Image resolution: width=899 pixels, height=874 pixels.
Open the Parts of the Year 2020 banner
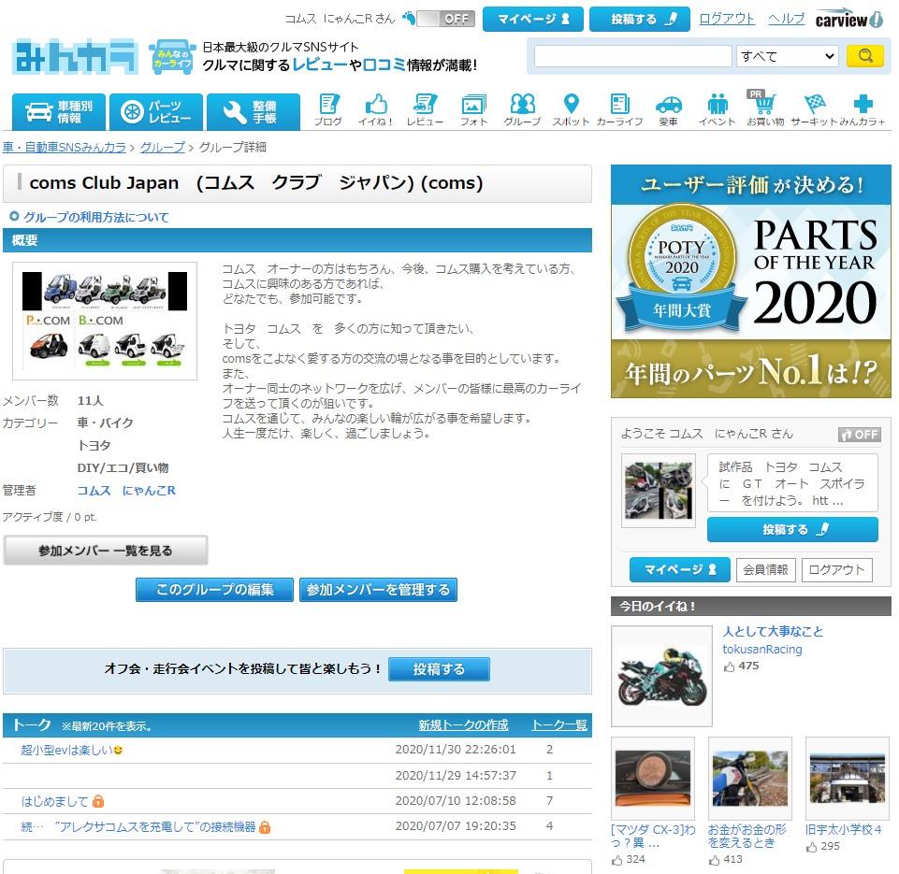(751, 281)
